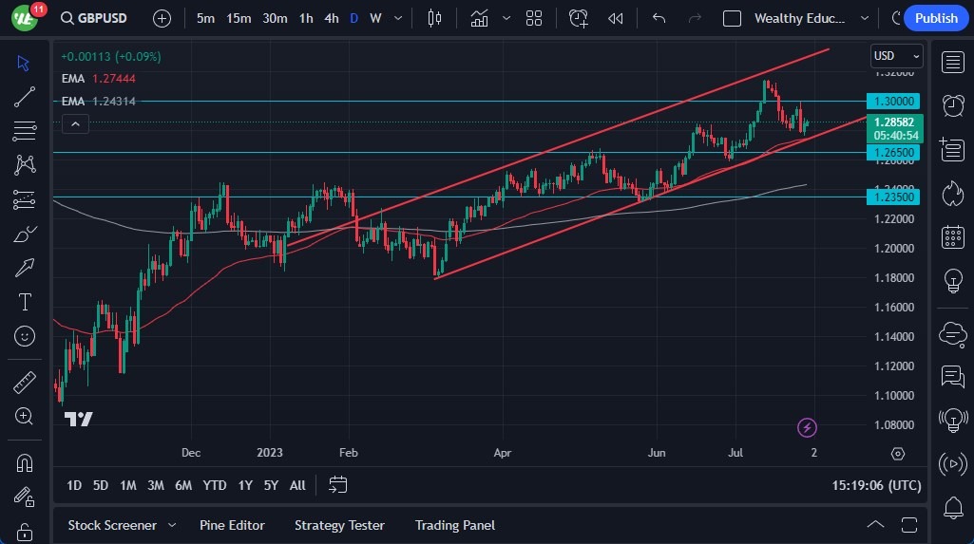Toggle magnet mode on
Image resolution: width=974 pixels, height=544 pixels.
click(x=25, y=463)
